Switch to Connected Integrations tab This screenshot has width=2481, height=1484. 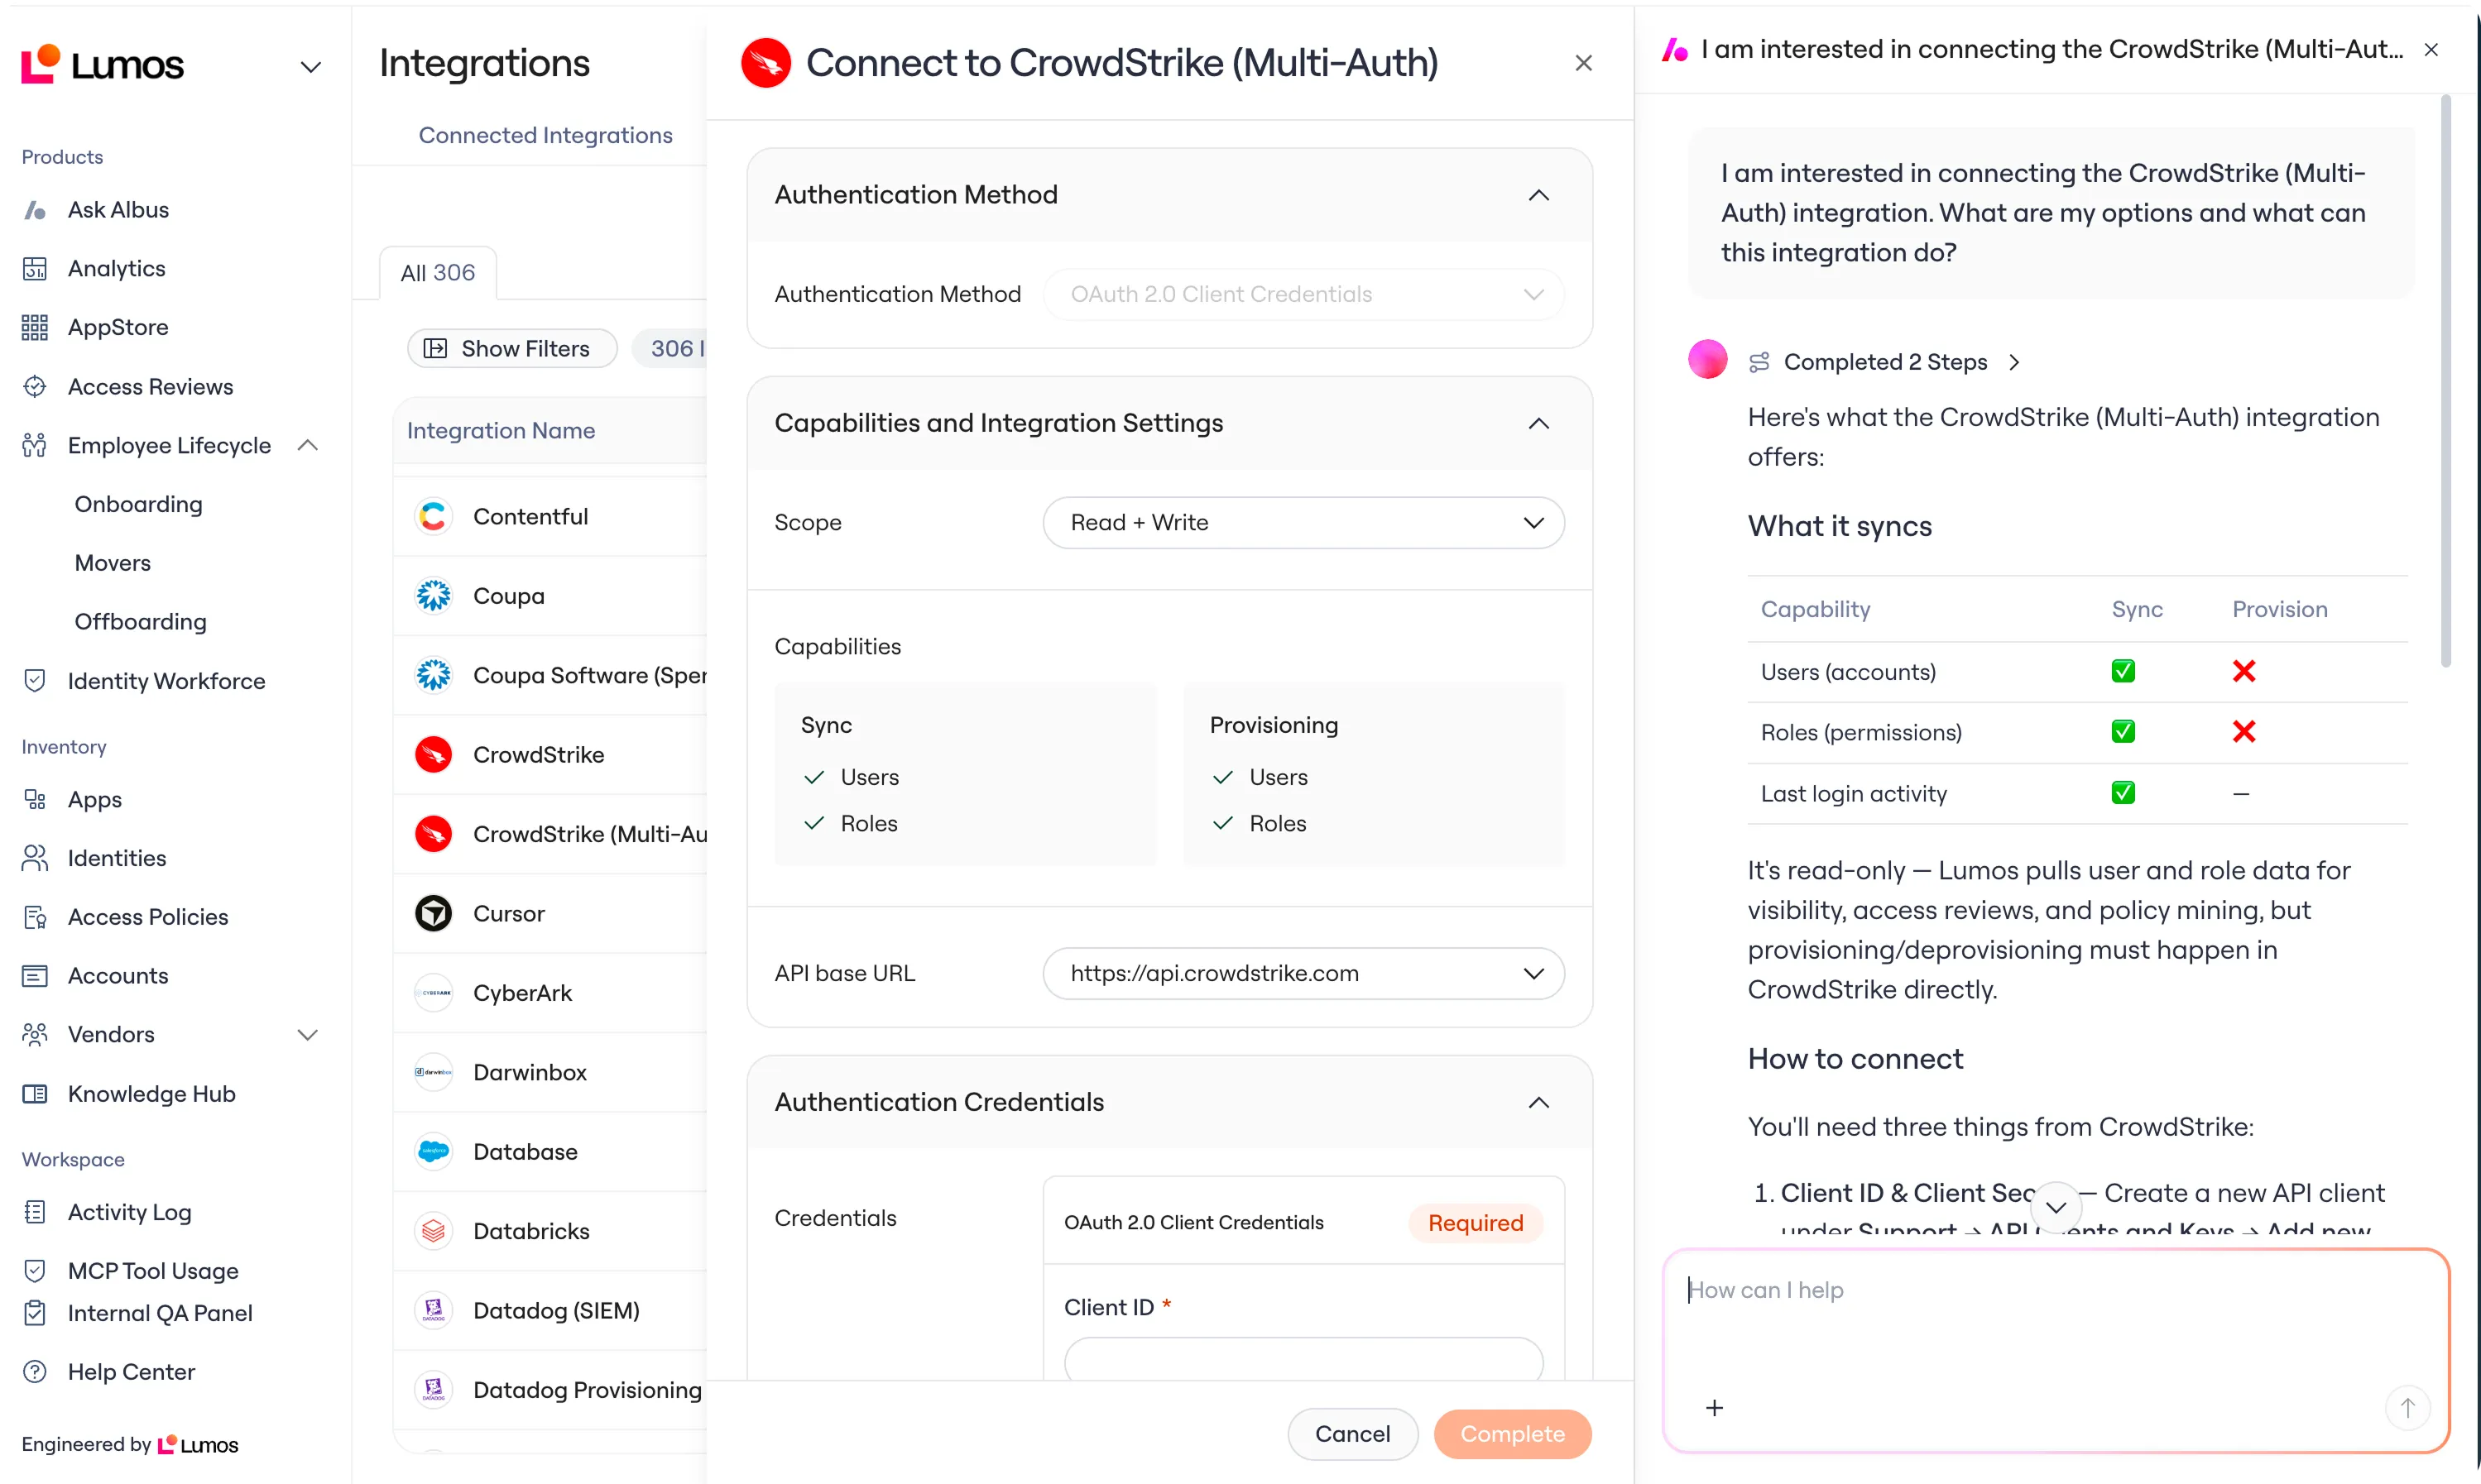(545, 135)
